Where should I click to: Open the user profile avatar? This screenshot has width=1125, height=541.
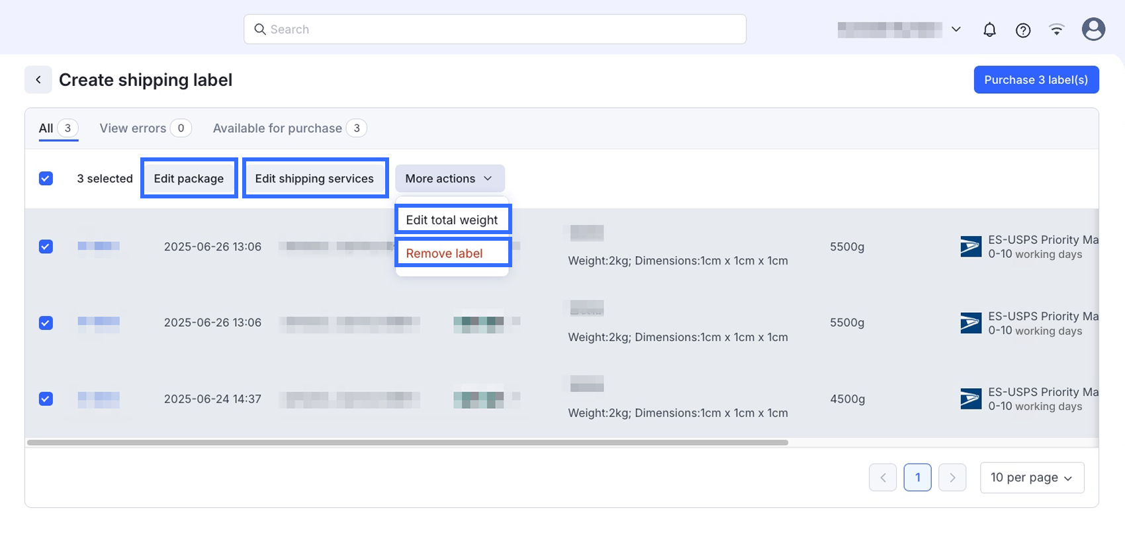click(x=1093, y=29)
